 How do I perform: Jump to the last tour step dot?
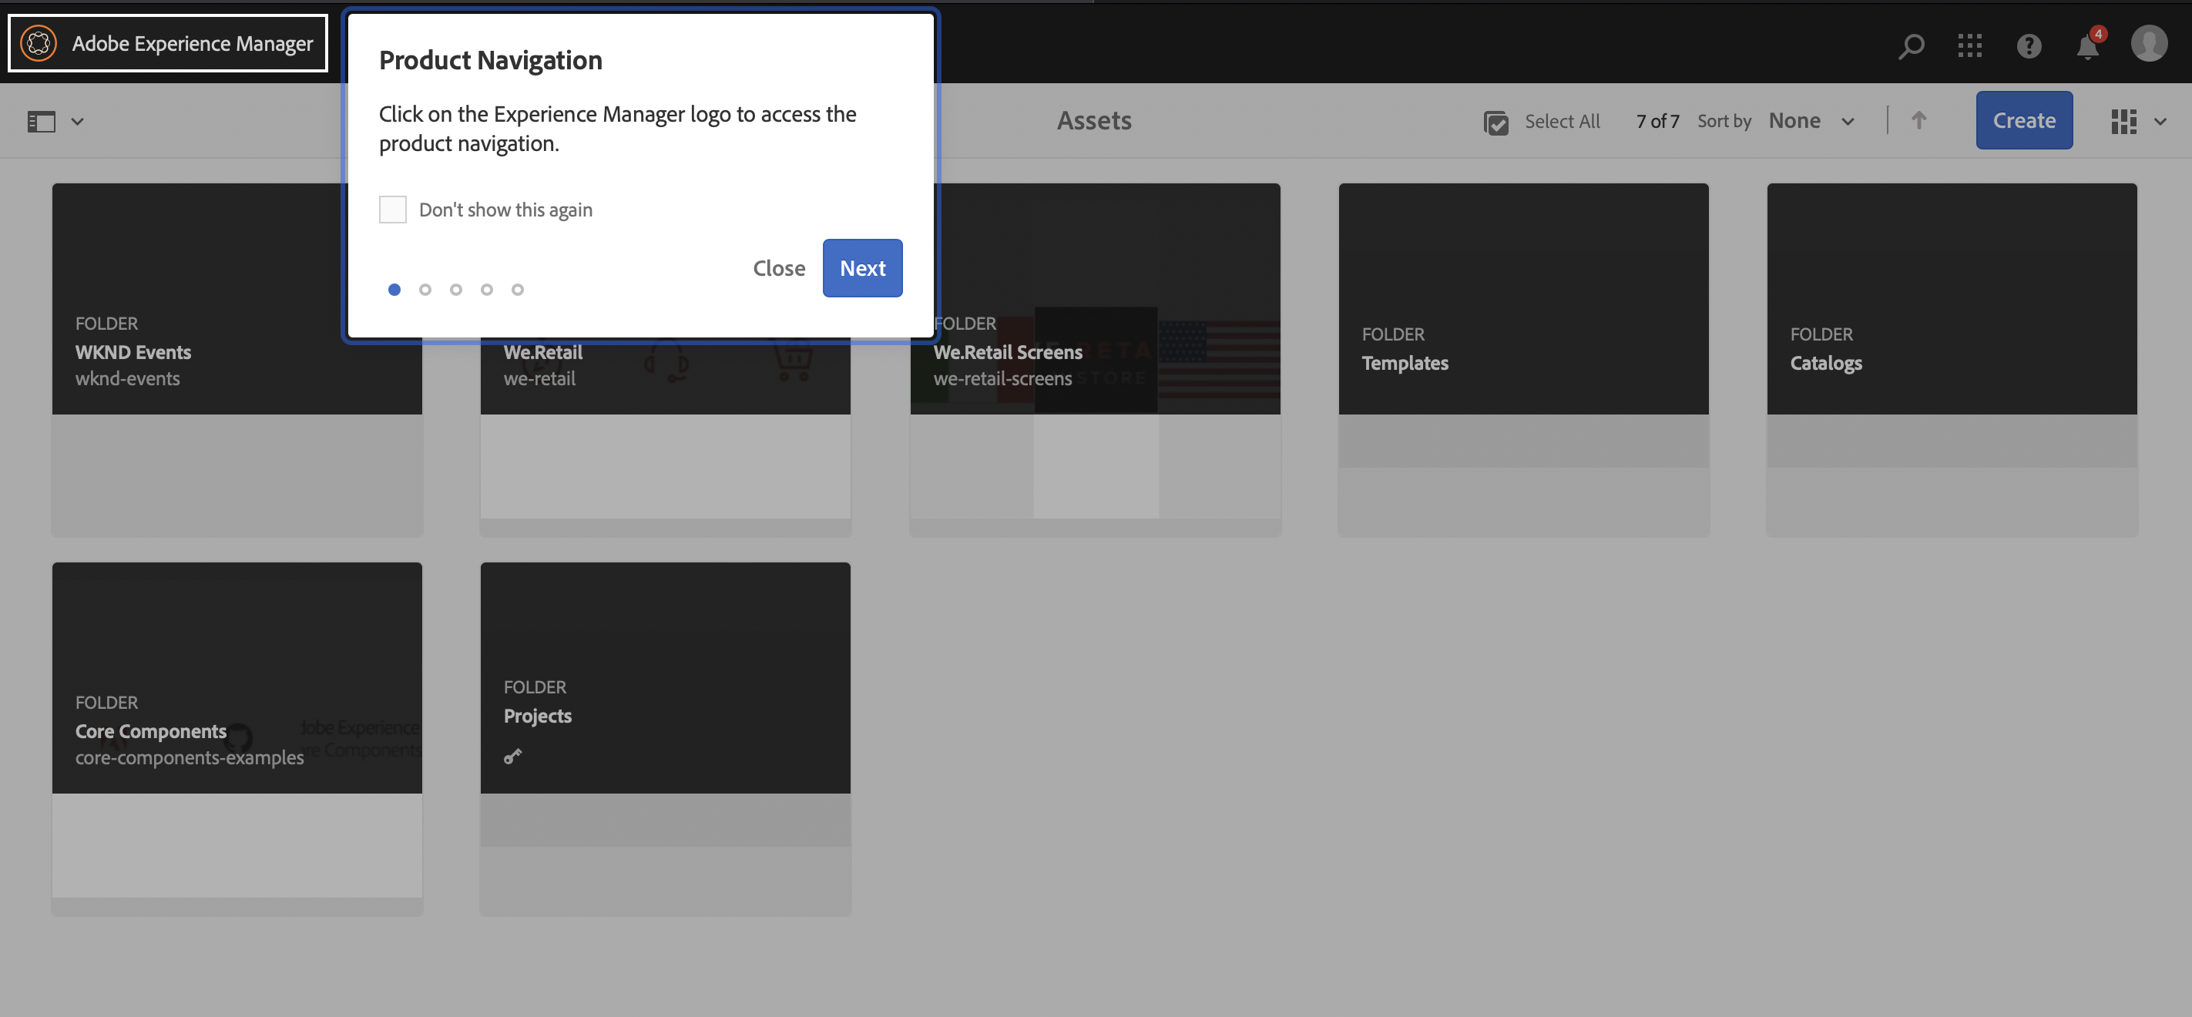pos(517,290)
